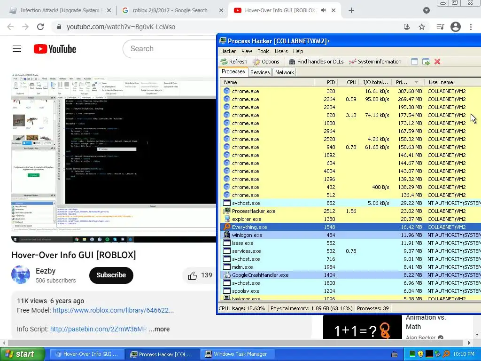Select mdm.exe process row
The height and width of the screenshot is (361, 481).
350,267
